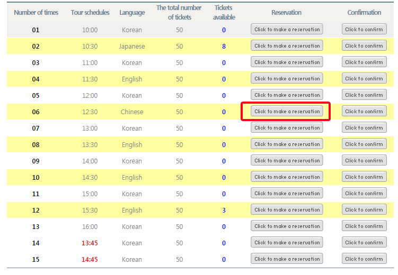Click the English language cell in row 04
This screenshot has height=275, width=398.
point(132,79)
